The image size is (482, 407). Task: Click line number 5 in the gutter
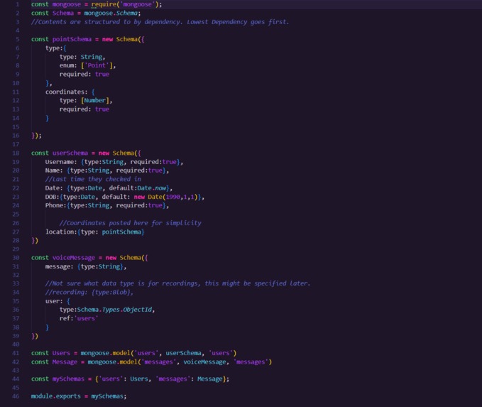pos(18,39)
